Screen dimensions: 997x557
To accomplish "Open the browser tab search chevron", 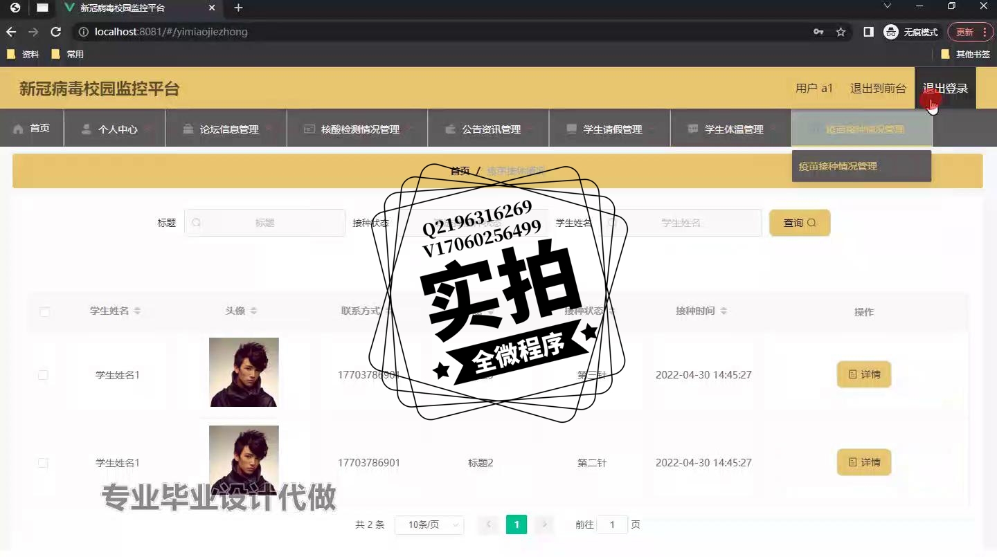I will point(888,6).
